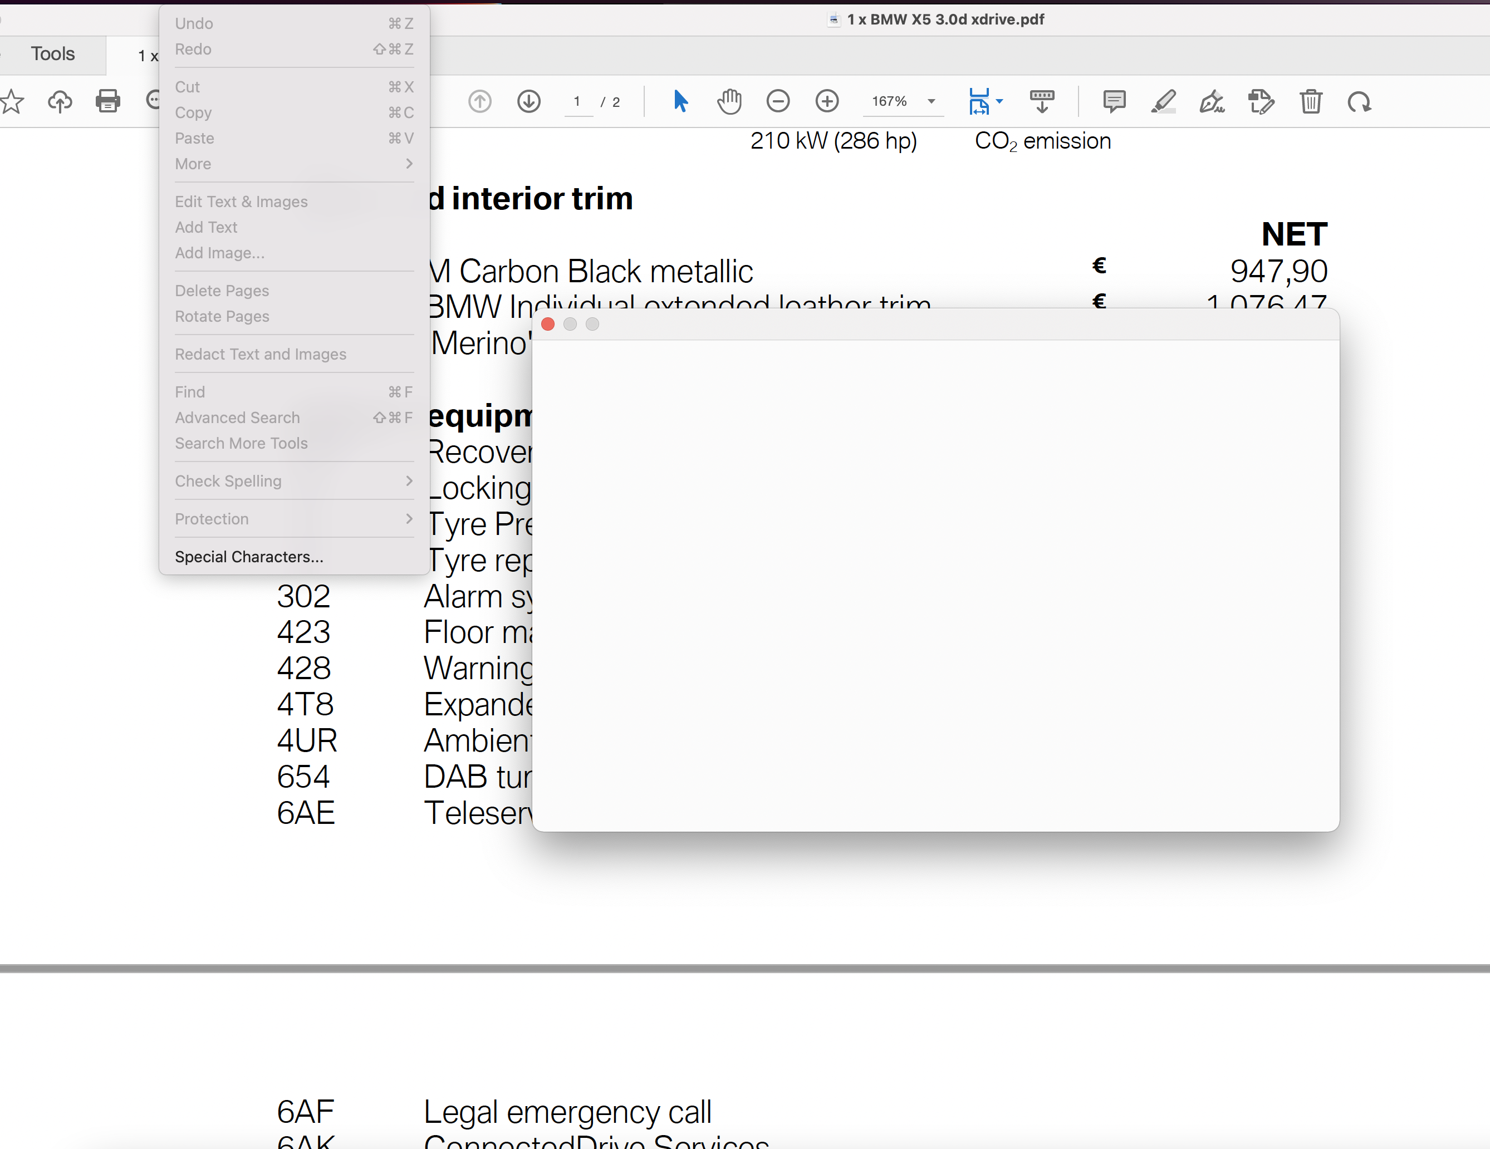Zoom out using the minus icon

pyautogui.click(x=778, y=101)
